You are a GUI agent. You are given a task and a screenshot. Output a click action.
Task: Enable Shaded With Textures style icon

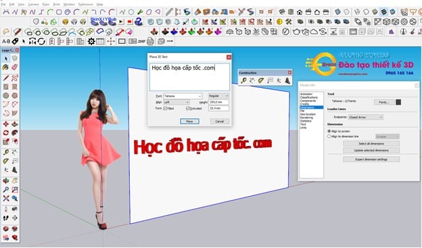383,12
